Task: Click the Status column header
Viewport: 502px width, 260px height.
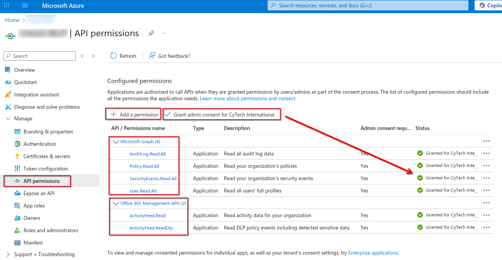Action: pos(422,128)
